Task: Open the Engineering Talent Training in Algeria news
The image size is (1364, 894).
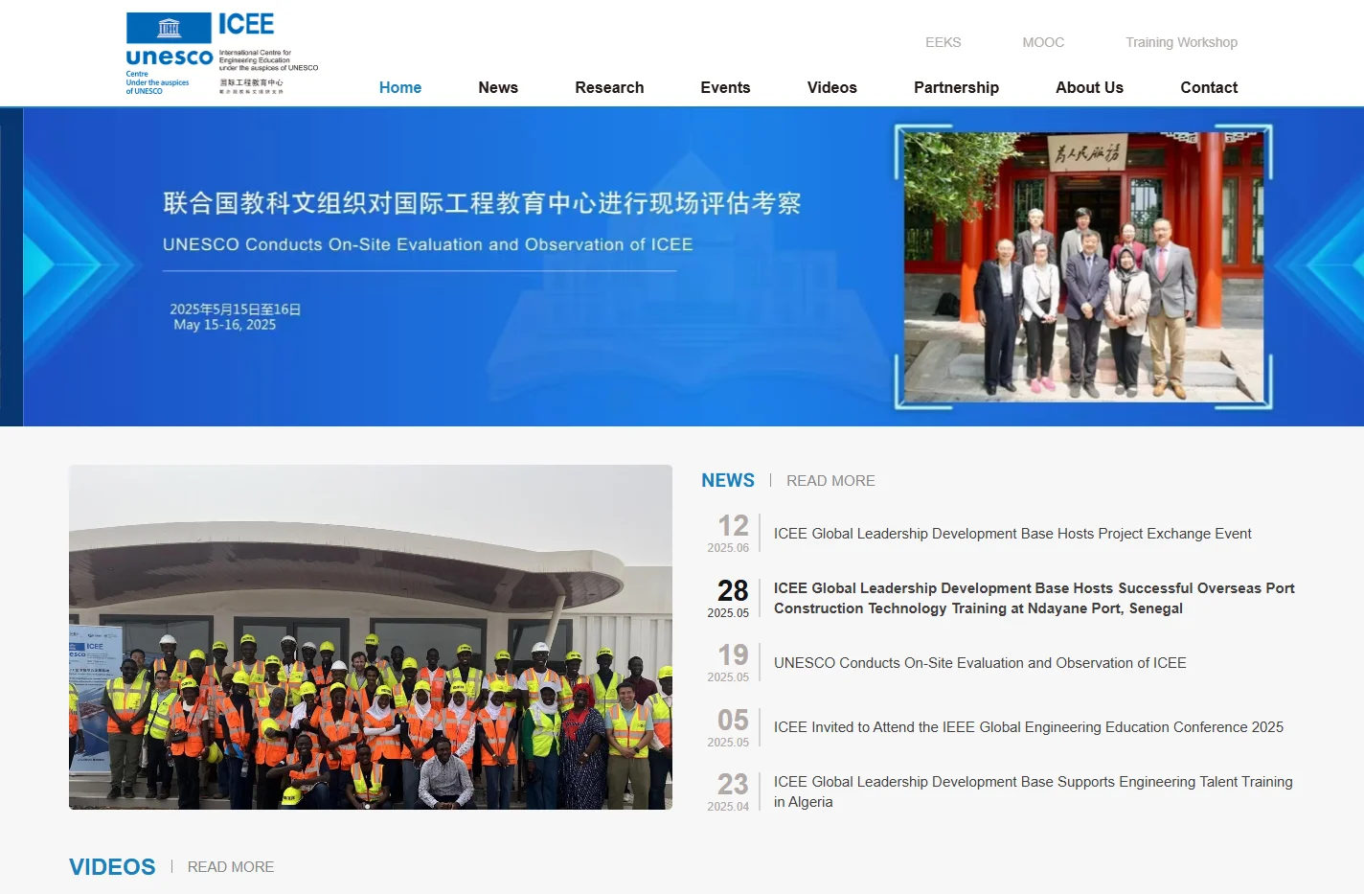Action: point(1034,791)
